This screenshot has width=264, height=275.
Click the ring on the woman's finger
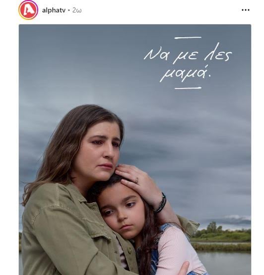(136, 180)
